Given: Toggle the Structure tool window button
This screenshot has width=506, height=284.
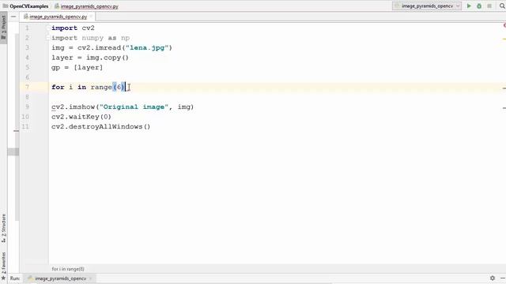Looking at the screenshot, I should point(3,228).
